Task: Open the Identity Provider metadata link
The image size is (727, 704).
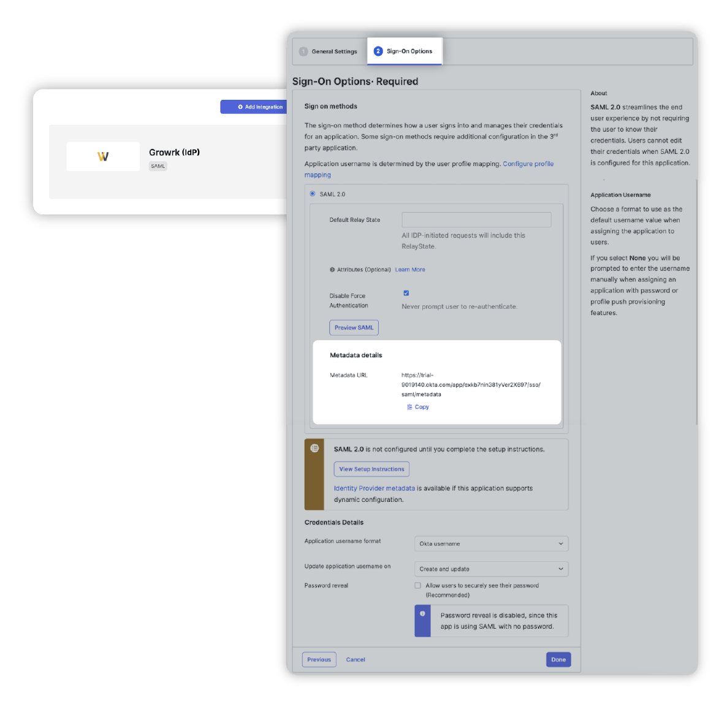Action: [x=374, y=488]
